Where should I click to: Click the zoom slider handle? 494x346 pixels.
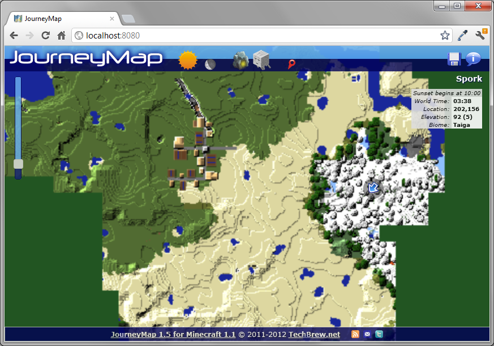(x=18, y=165)
